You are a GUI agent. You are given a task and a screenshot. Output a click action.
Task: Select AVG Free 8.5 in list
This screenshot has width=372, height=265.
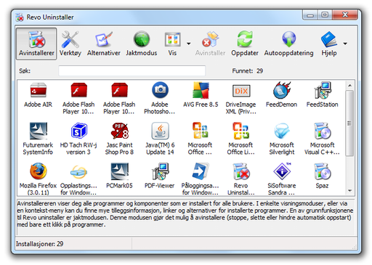click(201, 95)
